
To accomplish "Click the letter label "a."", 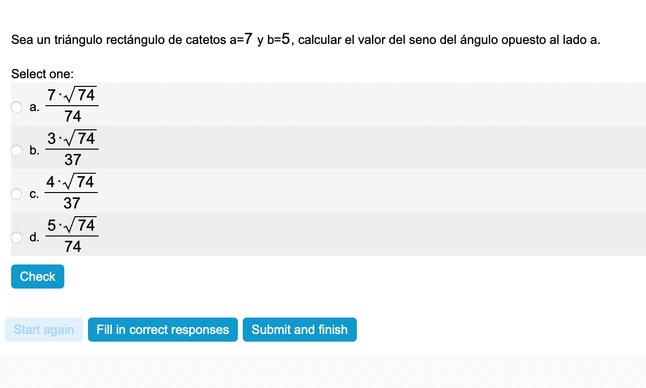I will click(34, 107).
